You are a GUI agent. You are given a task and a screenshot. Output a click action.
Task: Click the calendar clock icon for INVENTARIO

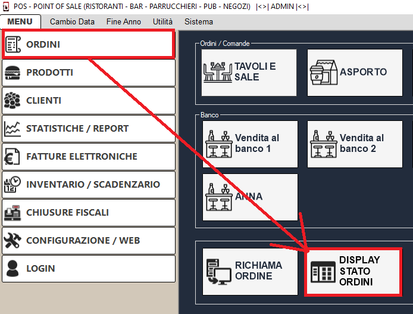[x=12, y=185]
